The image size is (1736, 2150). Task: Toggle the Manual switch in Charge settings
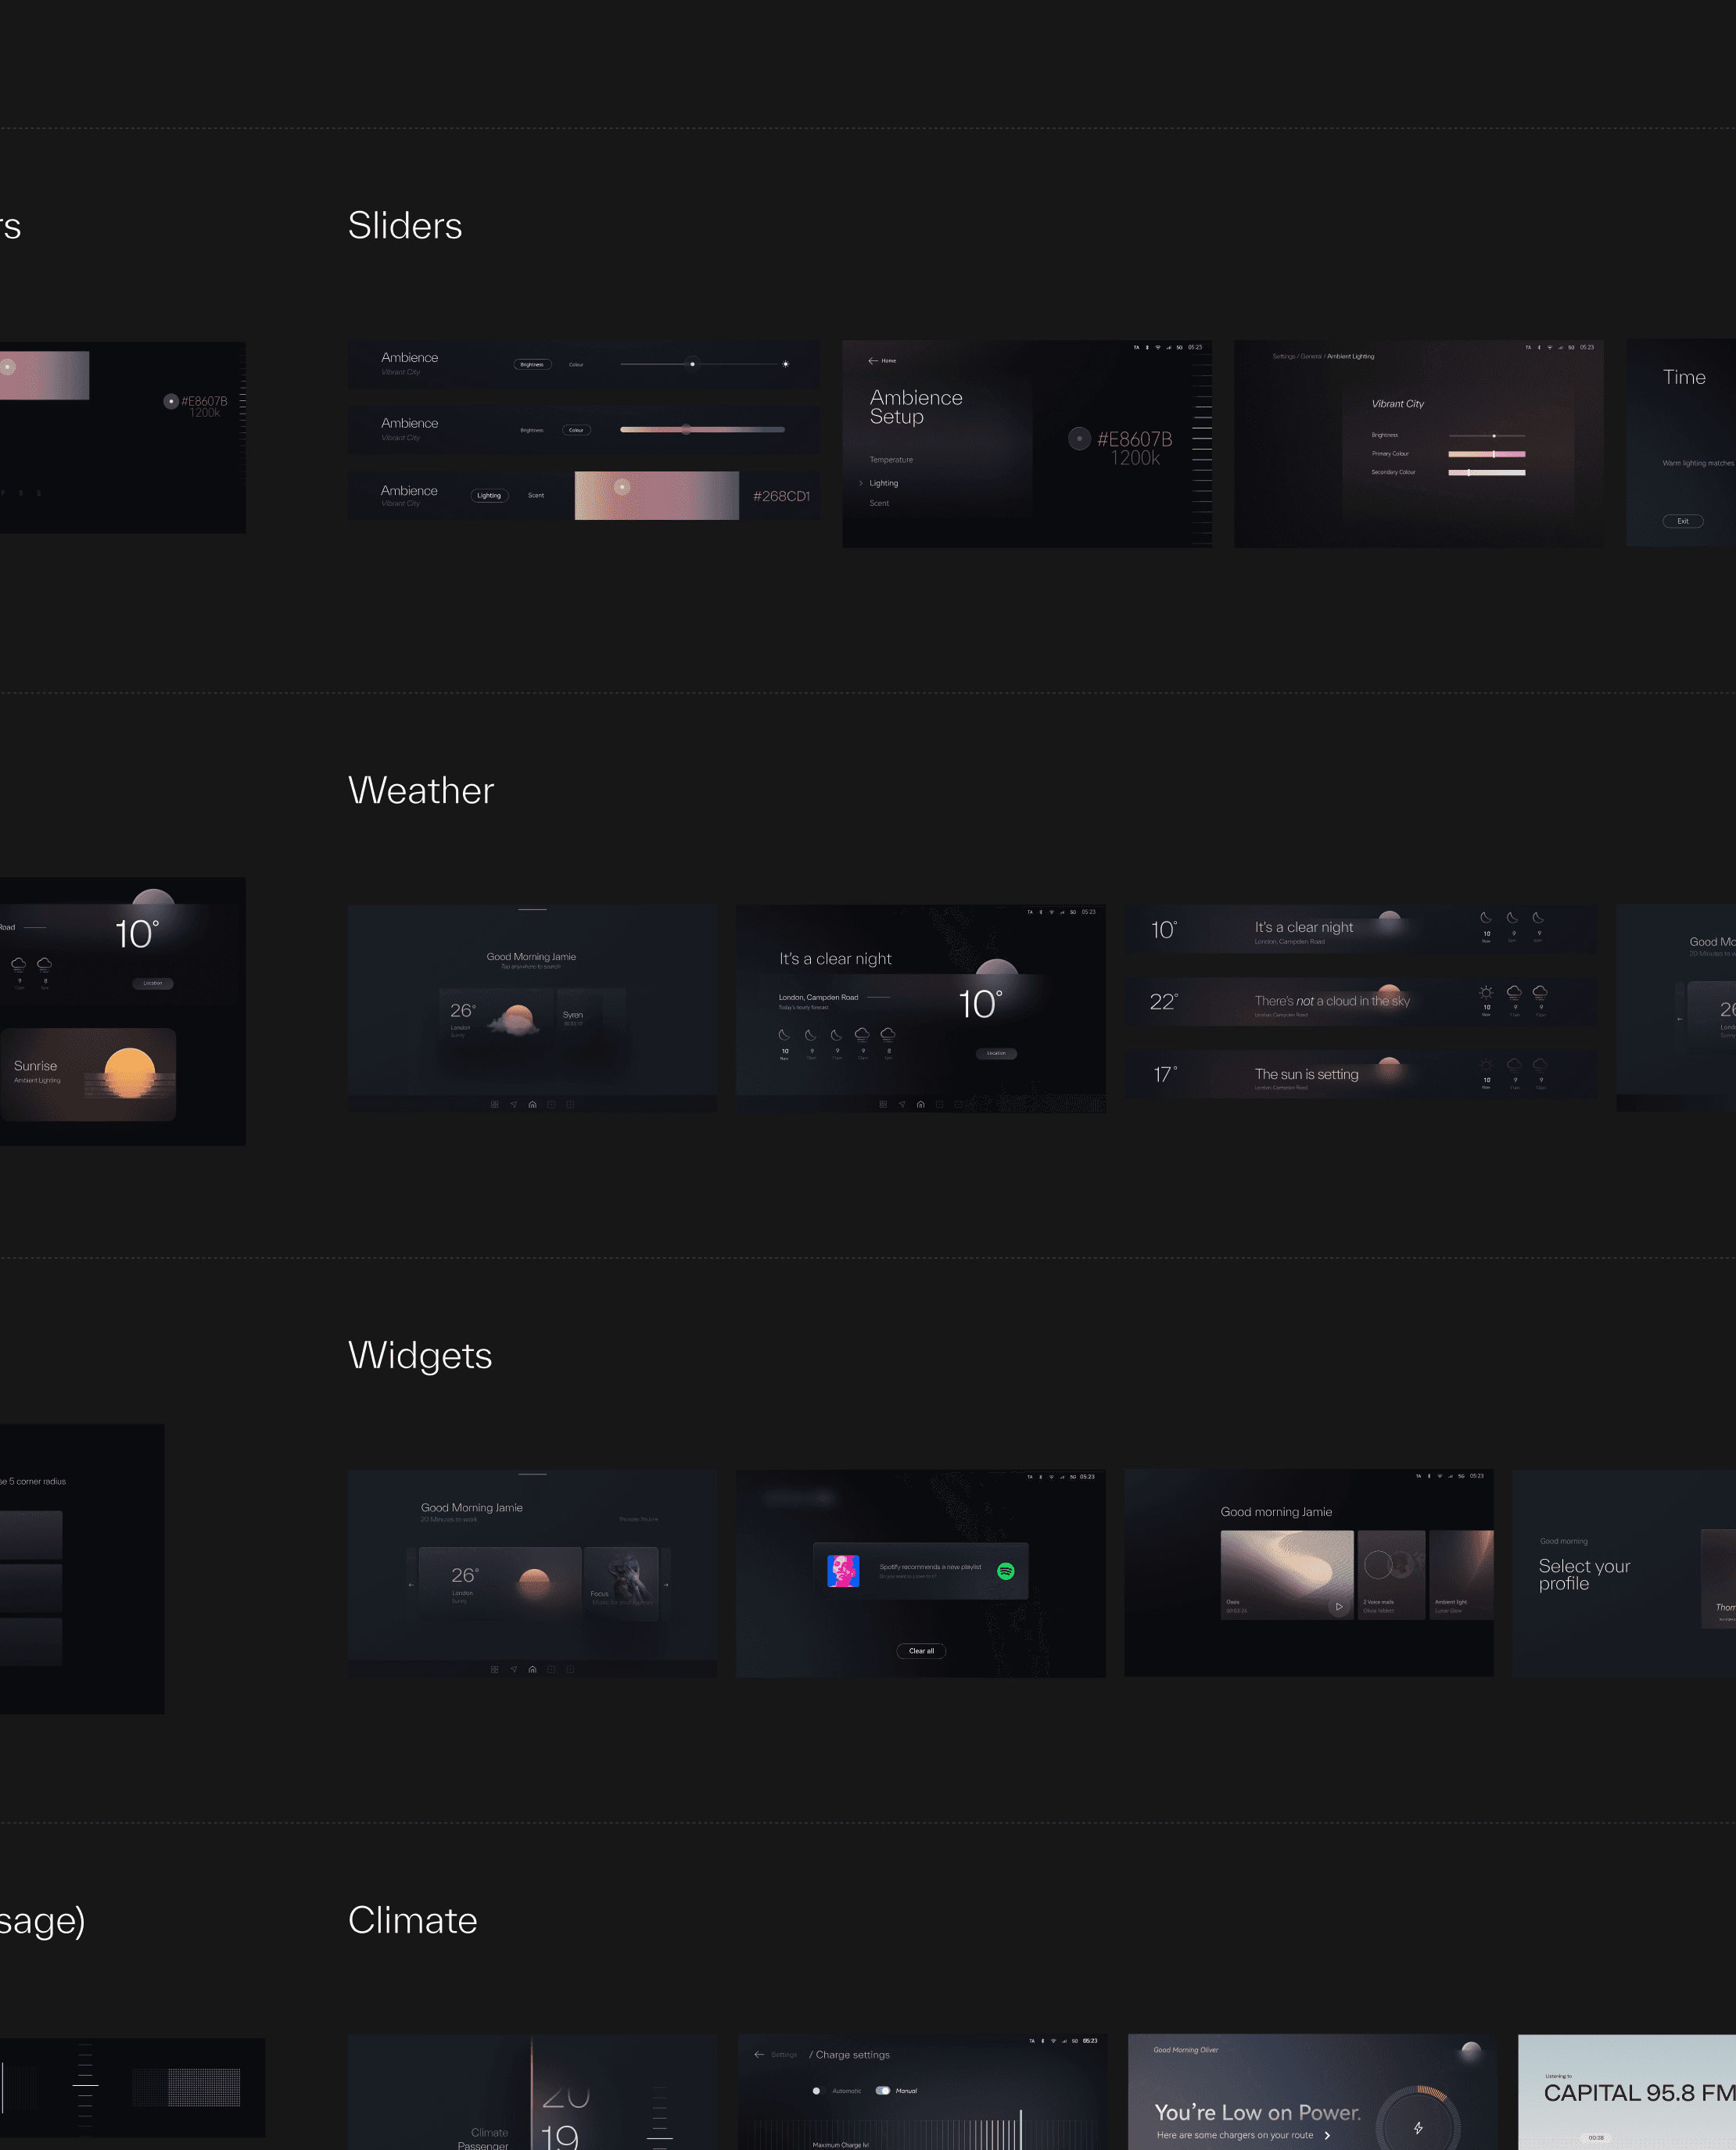click(882, 2091)
